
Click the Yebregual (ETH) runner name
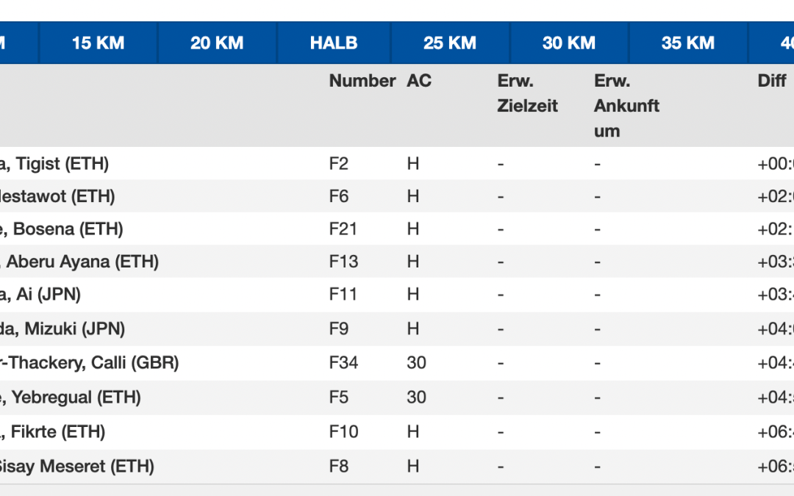coord(71,398)
